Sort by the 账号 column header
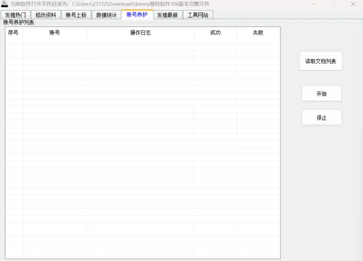This screenshot has height=261, width=363. [54, 33]
